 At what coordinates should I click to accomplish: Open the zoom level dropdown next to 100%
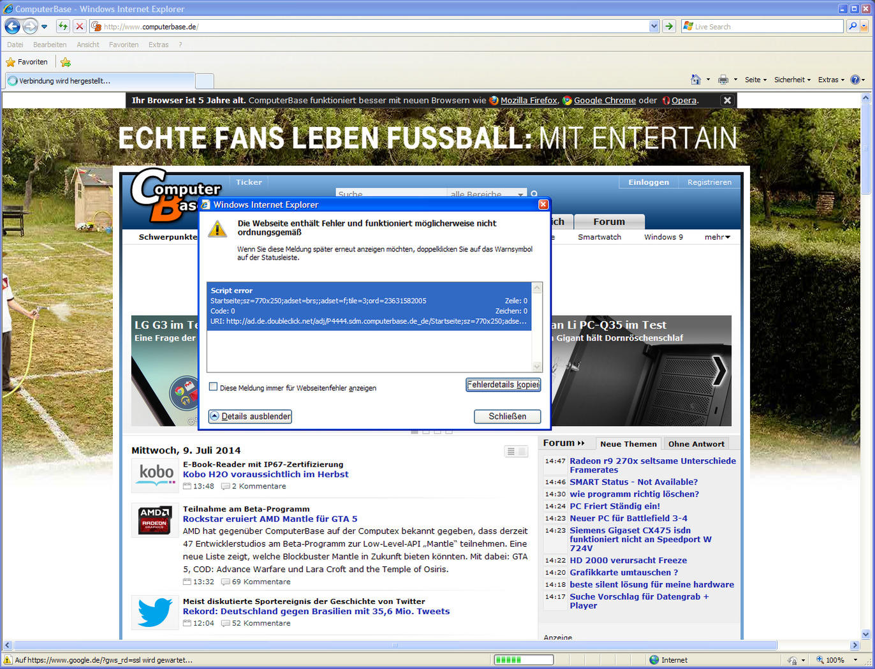point(855,660)
